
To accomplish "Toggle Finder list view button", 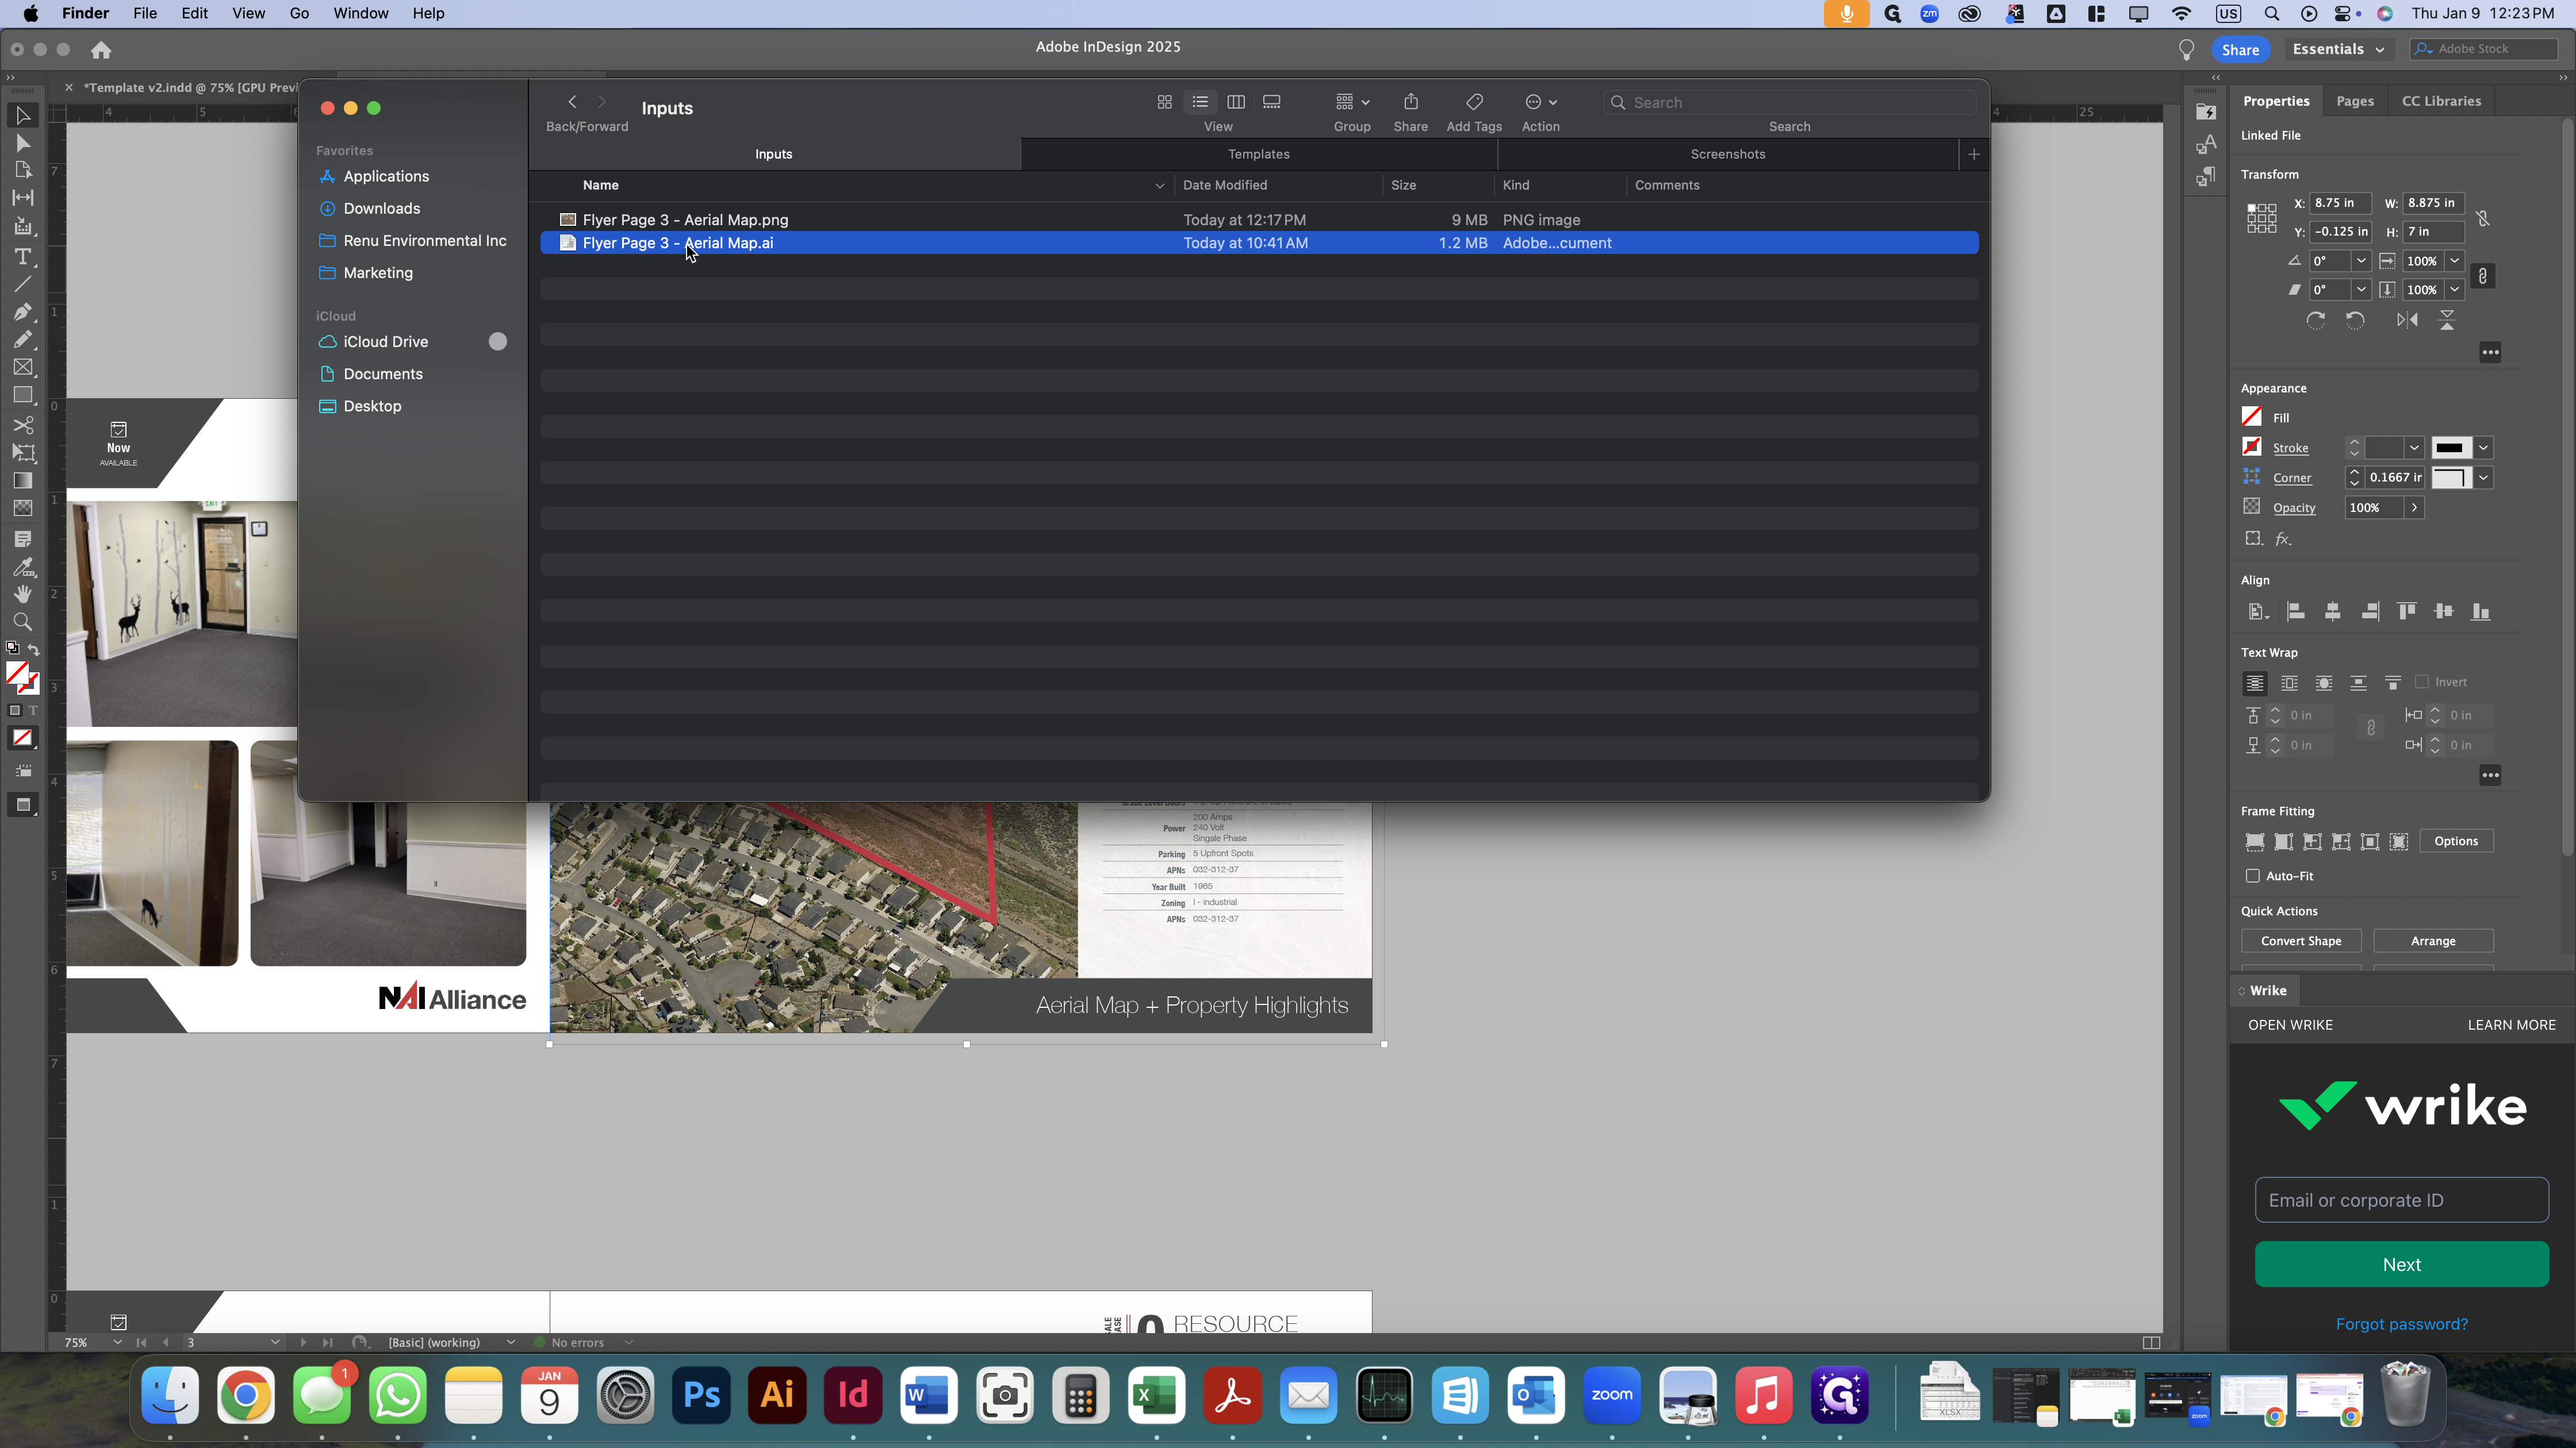I will pos(1200,102).
